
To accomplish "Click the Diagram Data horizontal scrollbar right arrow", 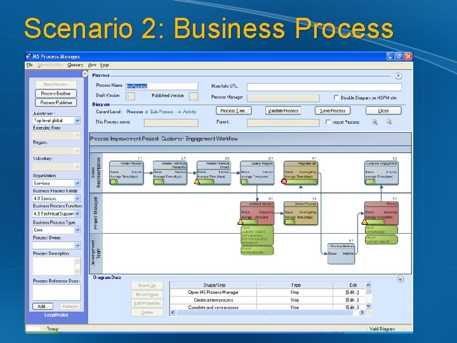I will (362, 313).
